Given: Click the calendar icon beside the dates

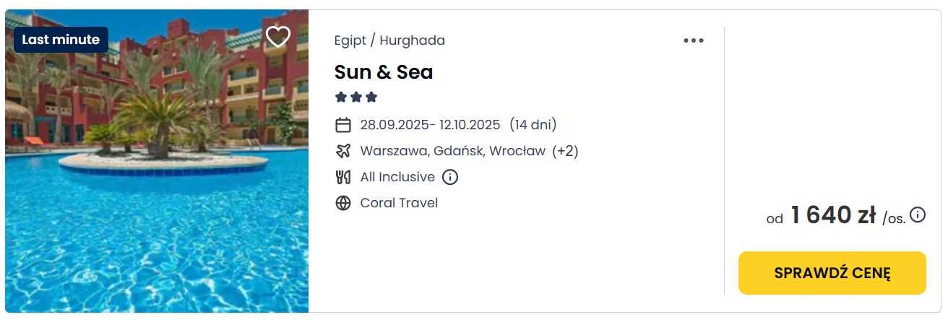Looking at the screenshot, I should [343, 125].
